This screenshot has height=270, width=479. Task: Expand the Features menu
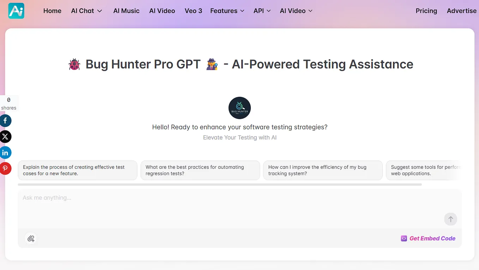[x=227, y=11]
